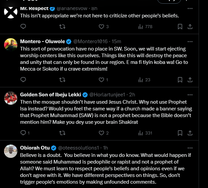Repost Mr. Respect's post
208x188 pixels.
62,26
